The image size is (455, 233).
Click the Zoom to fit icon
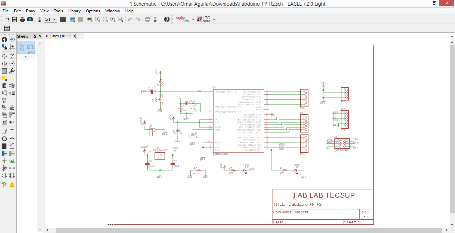pos(90,19)
